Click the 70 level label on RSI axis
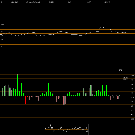Image resolution: width=135 pixels, height=135 pixels. point(2,31)
